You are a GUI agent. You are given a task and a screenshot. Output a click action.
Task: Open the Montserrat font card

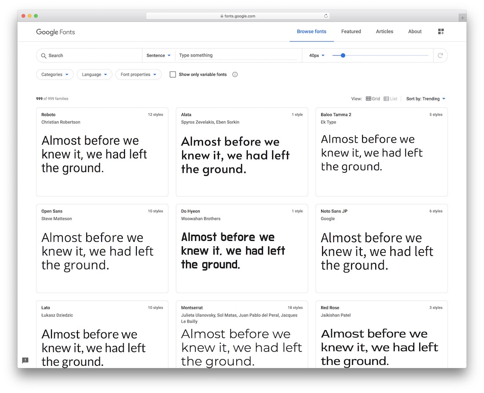(x=242, y=335)
